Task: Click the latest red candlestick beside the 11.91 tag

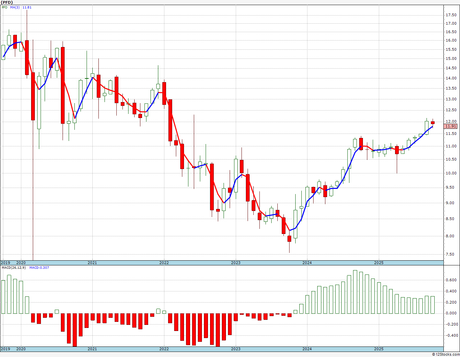Action: (x=433, y=123)
